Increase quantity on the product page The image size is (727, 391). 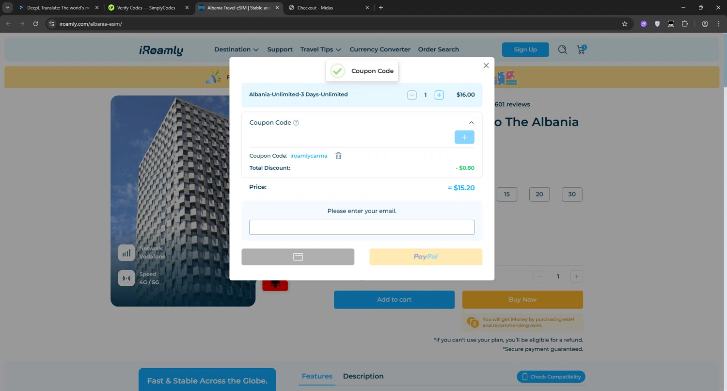[x=576, y=277]
